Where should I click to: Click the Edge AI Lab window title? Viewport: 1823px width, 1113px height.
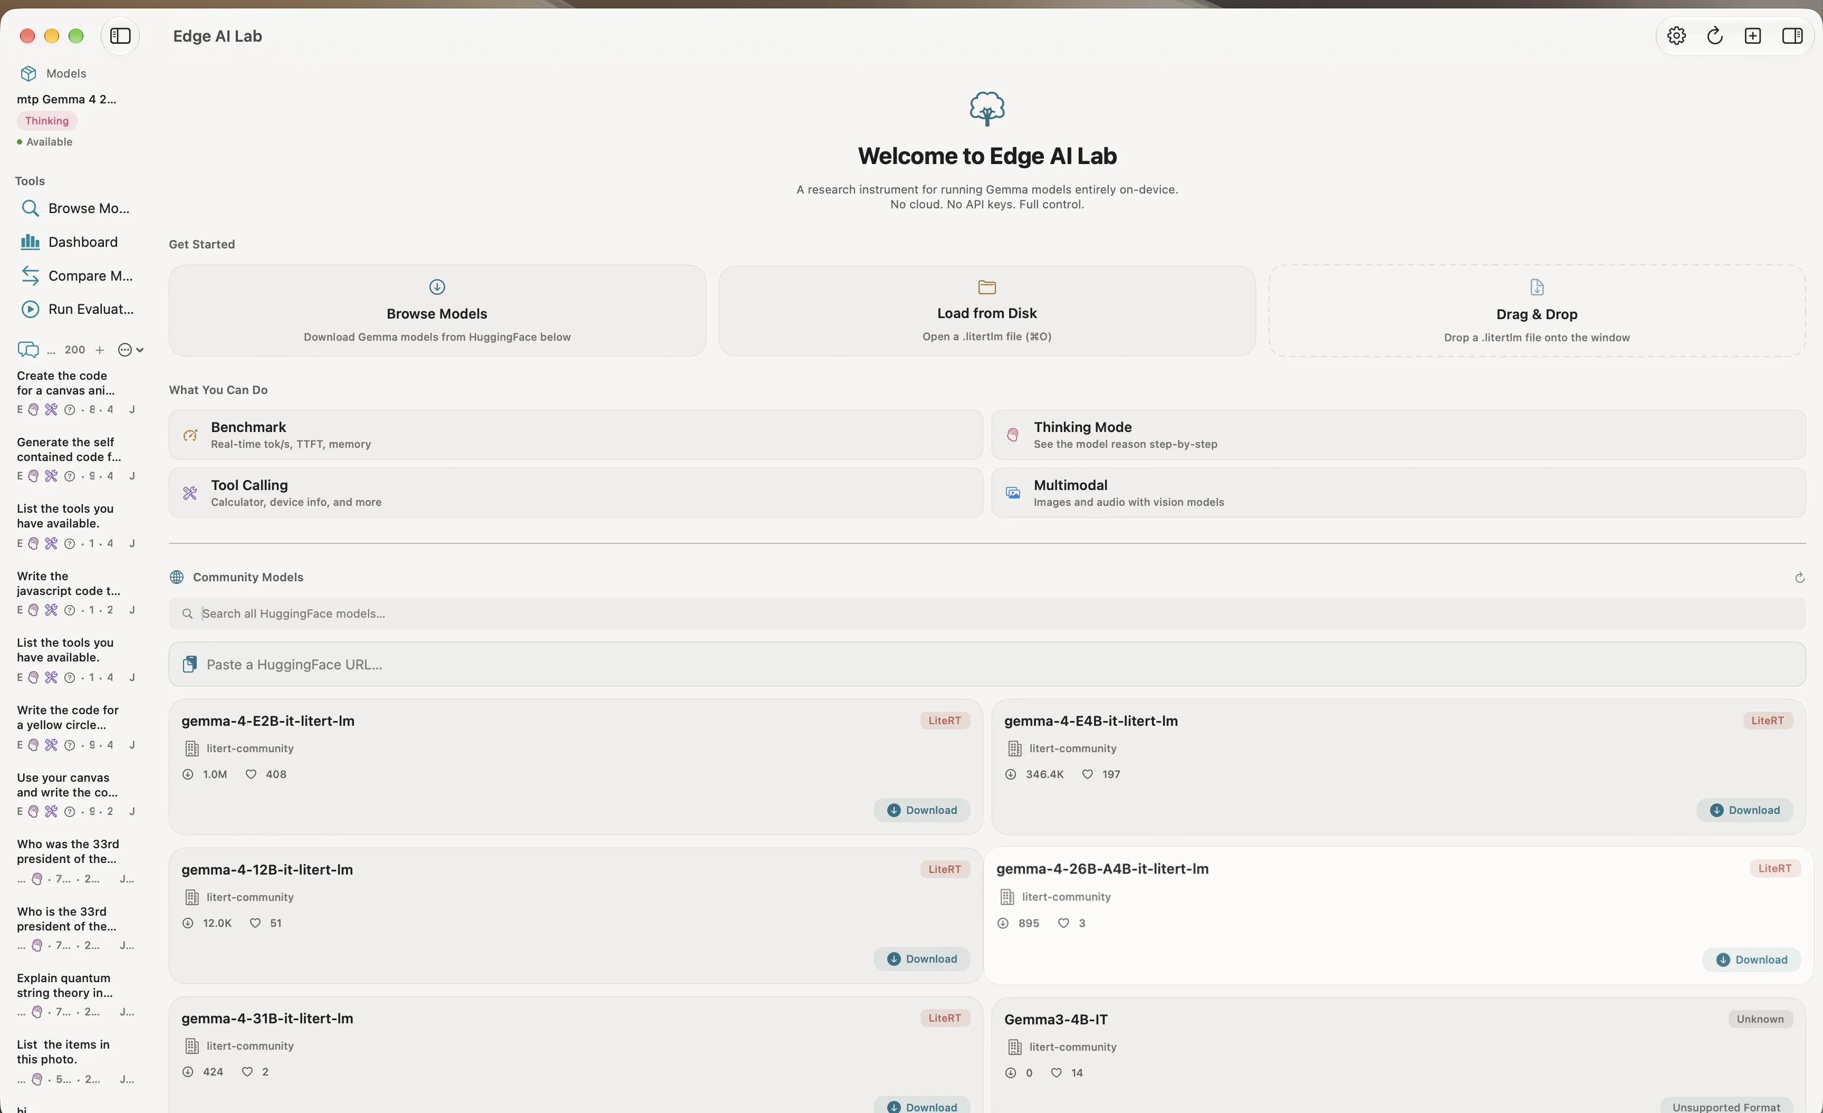click(217, 35)
